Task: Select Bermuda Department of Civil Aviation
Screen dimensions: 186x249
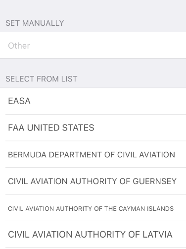Action: [93, 154]
